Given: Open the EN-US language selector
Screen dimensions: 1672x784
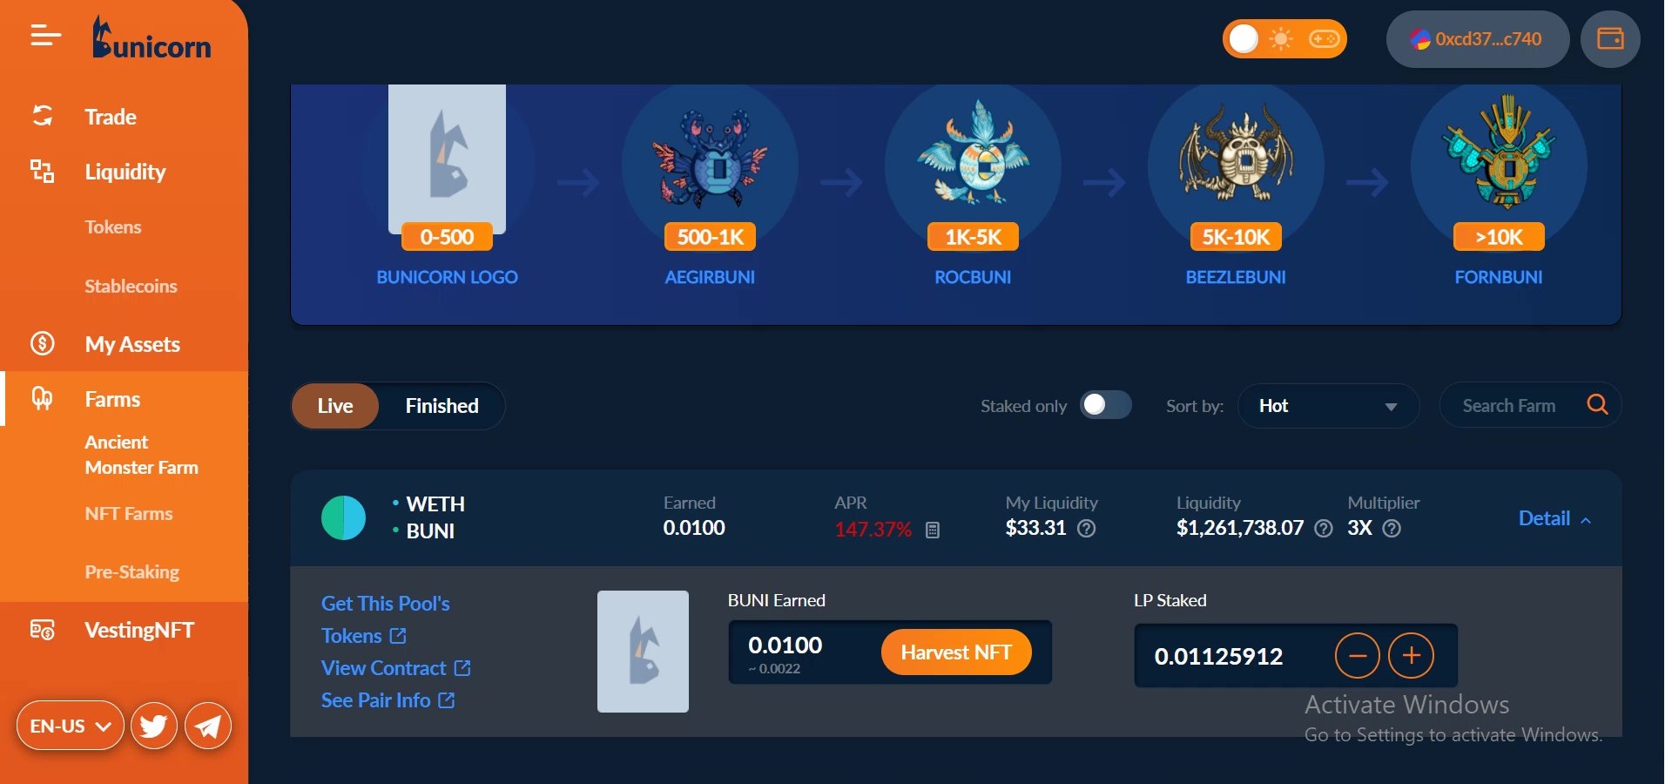Looking at the screenshot, I should click(x=71, y=726).
